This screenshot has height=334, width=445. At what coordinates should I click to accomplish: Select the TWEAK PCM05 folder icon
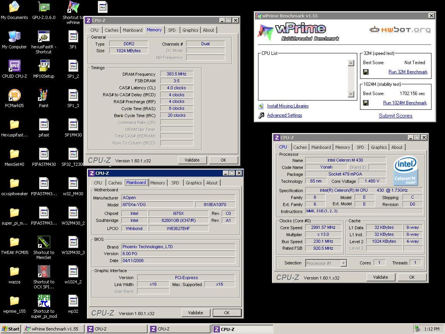14,245
